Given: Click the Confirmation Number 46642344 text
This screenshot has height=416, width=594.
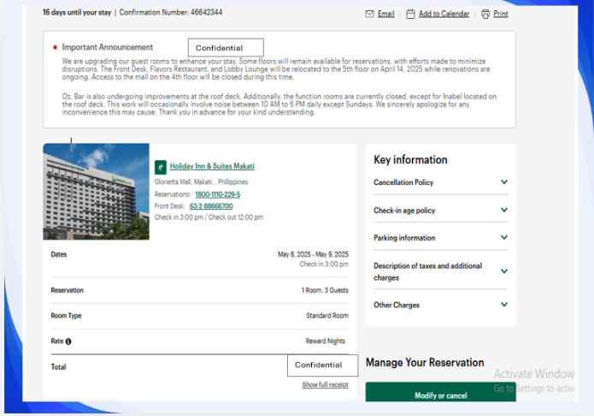Looking at the screenshot, I should [171, 13].
